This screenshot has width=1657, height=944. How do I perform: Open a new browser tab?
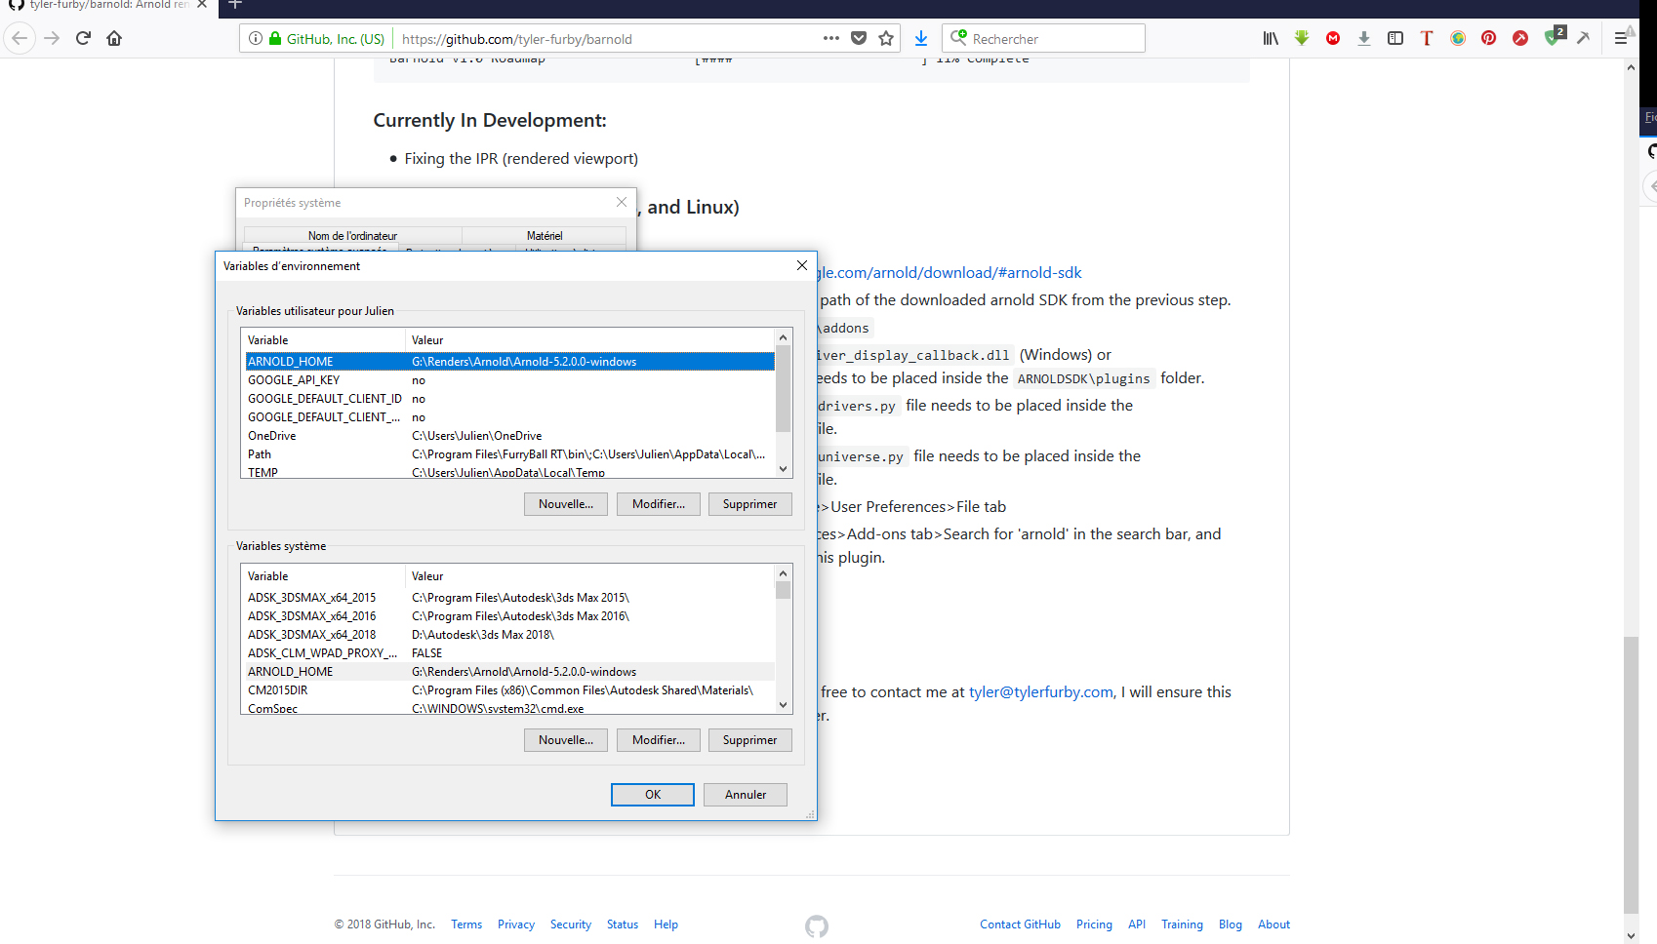click(235, 5)
